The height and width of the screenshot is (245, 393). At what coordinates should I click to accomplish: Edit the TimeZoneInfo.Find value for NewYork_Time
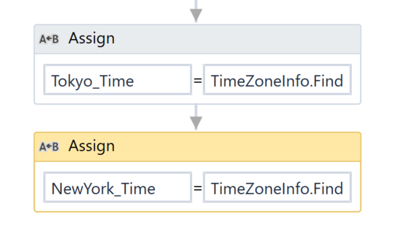coord(277,187)
